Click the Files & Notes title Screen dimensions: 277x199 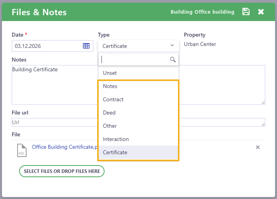tap(39, 12)
